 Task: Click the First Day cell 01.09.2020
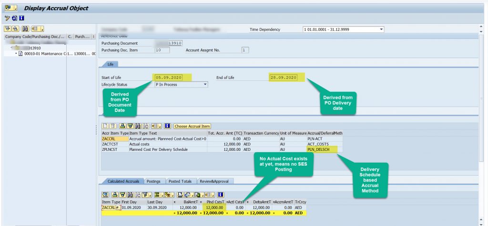pyautogui.click(x=133, y=207)
